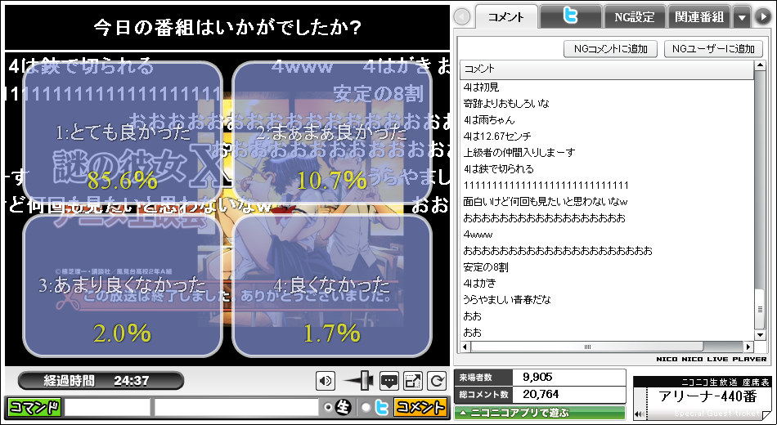The width and height of the screenshot is (777, 425).
Task: Click the previous tabs round arrow
Action: click(462, 17)
